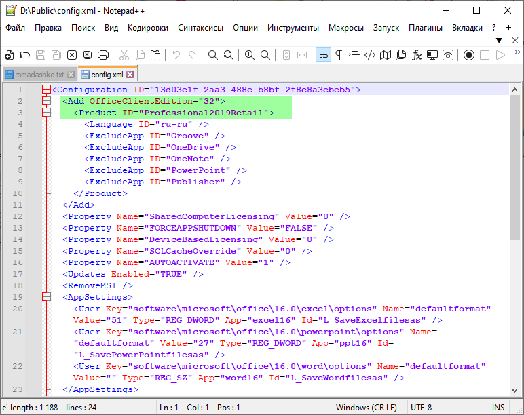Open the Вид menu
This screenshot has width=524, height=415.
111,28
